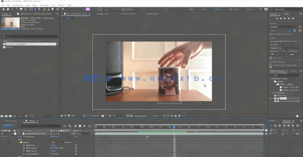The width and height of the screenshot is (303, 157).
Task: Step back one frame in Preview panel
Action: pos(281,18)
